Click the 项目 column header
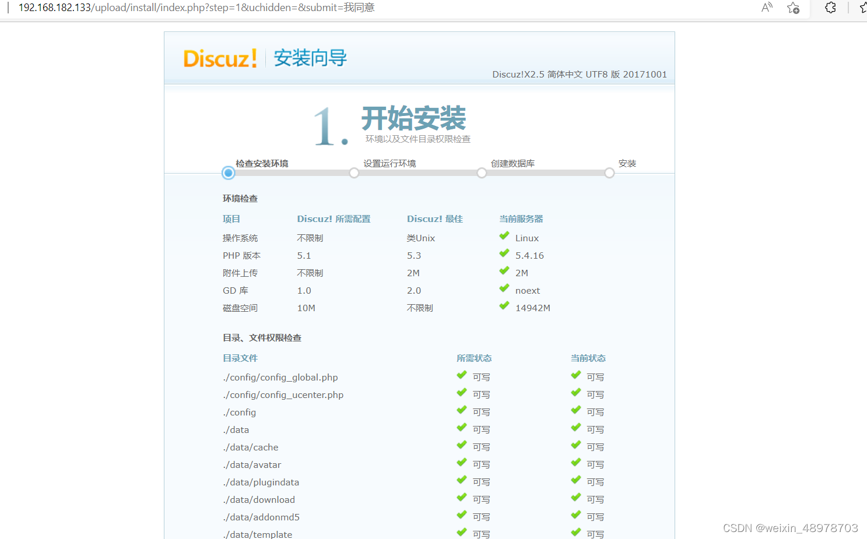This screenshot has width=867, height=539. 231,219
